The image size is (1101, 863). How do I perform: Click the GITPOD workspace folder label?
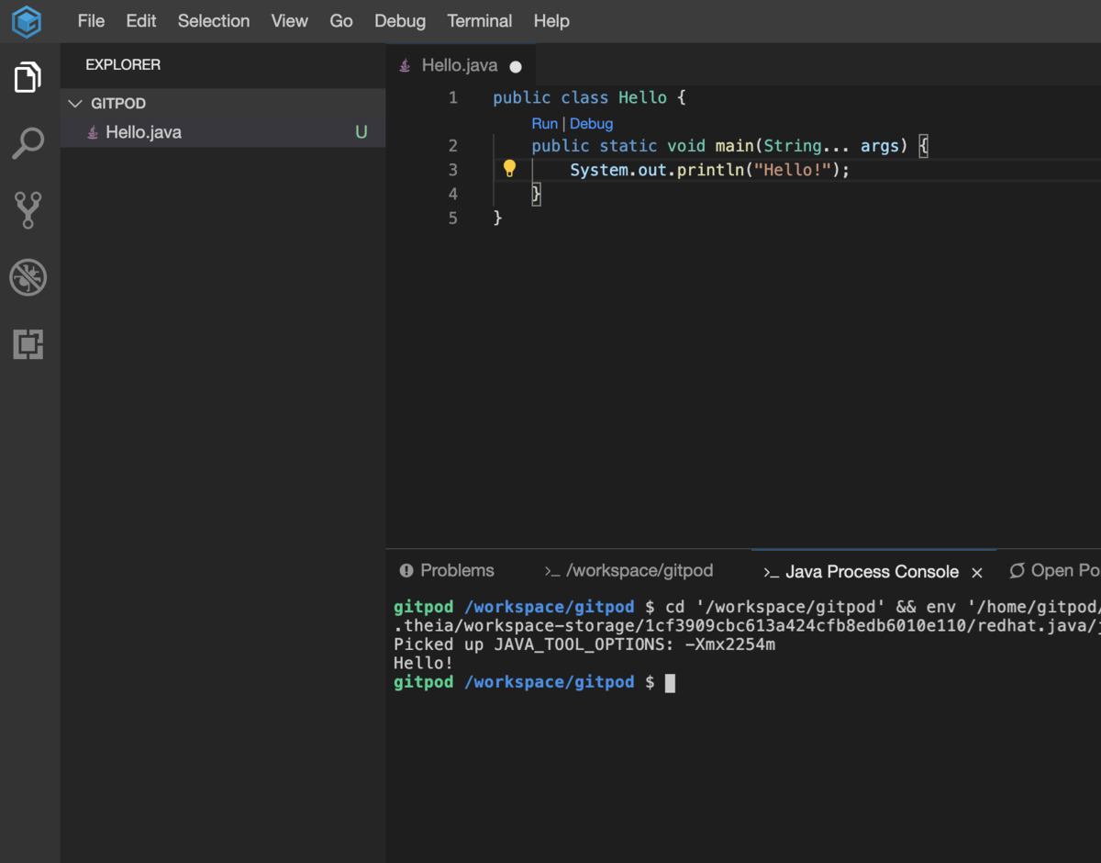[118, 104]
